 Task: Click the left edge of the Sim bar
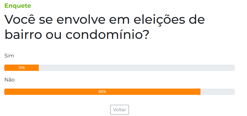[x=5, y=68]
